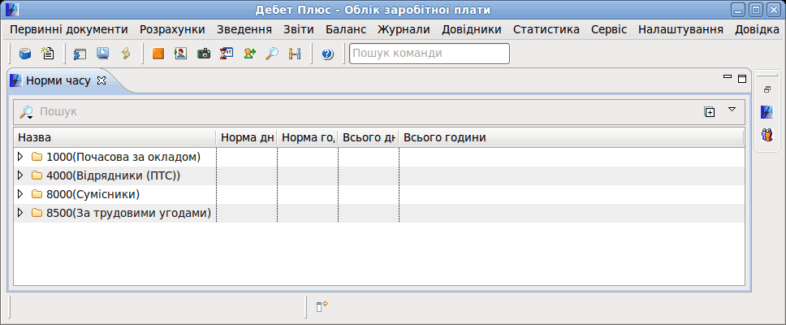This screenshot has height=325, width=786.
Task: Click the handshake people toolbar icon
Action: click(294, 54)
